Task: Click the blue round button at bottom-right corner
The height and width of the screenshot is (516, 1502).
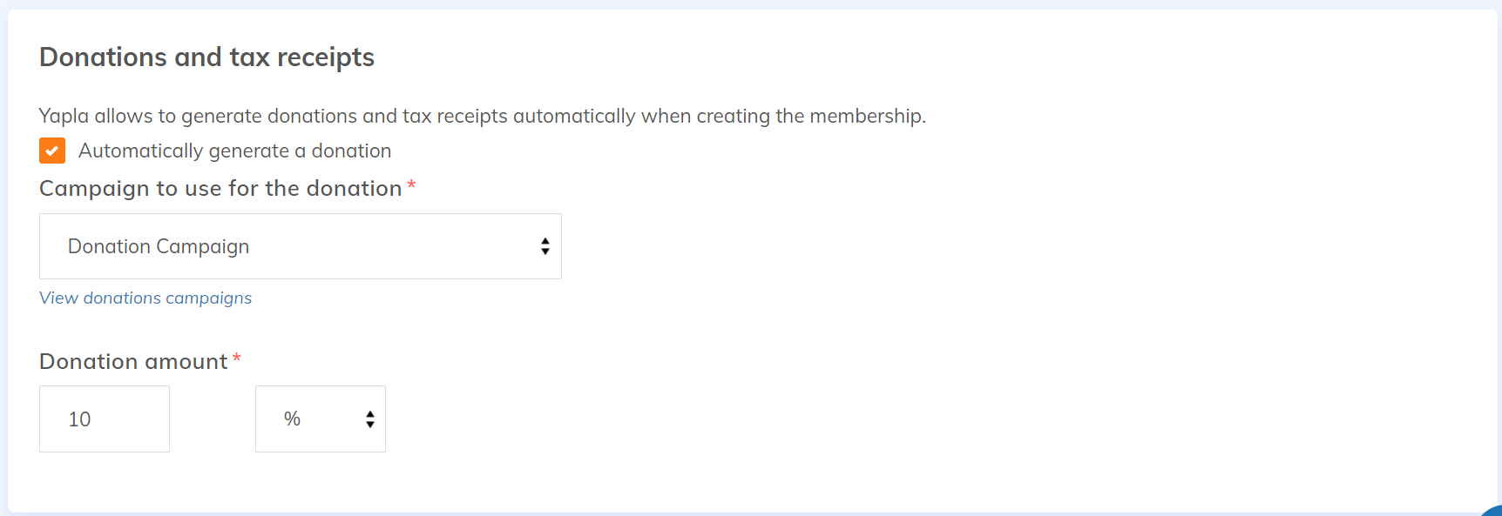Action: click(x=1493, y=511)
